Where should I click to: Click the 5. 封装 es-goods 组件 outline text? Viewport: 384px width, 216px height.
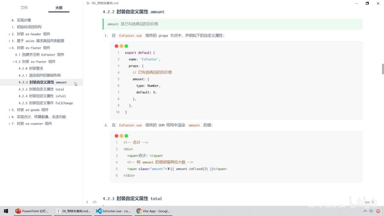(x=30, y=110)
